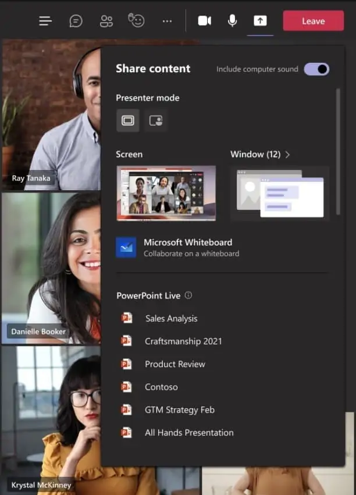Choose the Window share thumbnail
Image resolution: width=356 pixels, height=495 pixels.
[280, 193]
